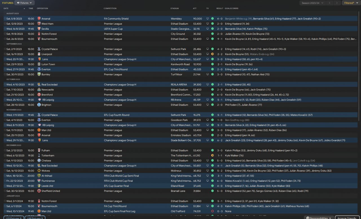The width and height of the screenshot is (361, 219).
Task: Click the Fluminense club badge
Action: [39, 181]
